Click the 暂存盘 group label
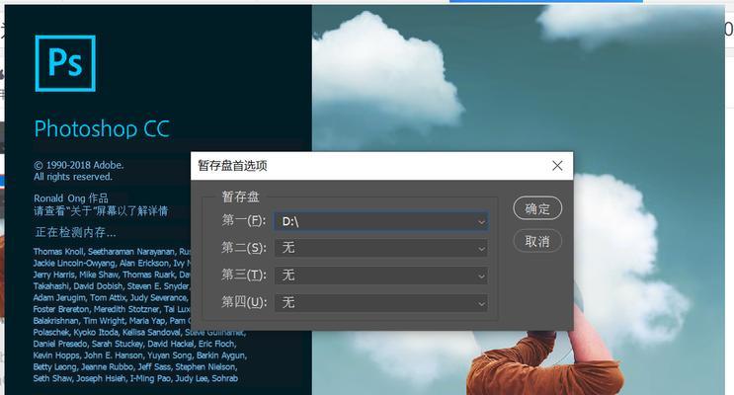Screen dimensions: 734x395 [241, 197]
